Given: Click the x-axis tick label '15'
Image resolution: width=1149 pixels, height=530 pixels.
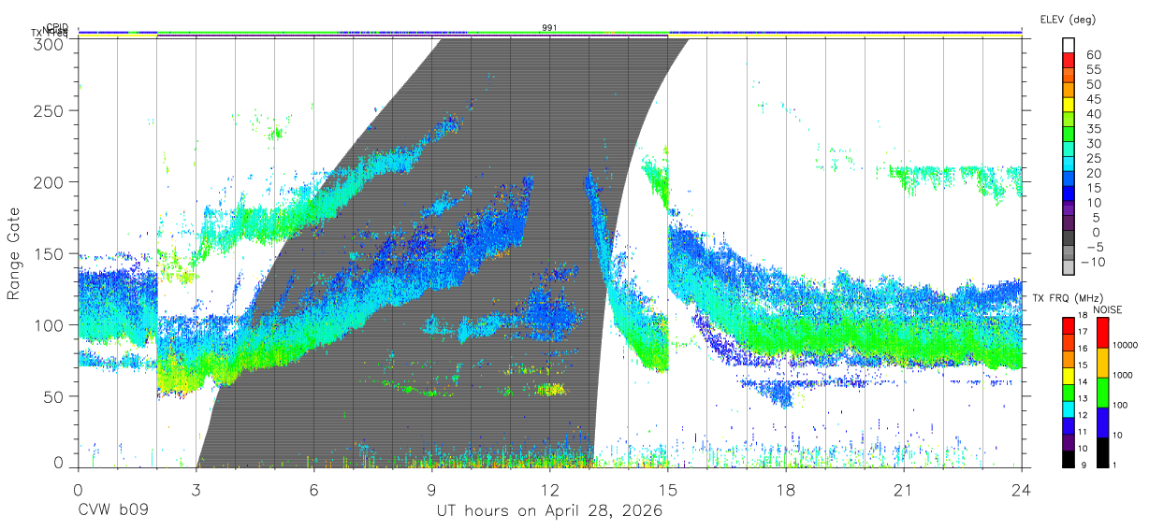Looking at the screenshot, I should (668, 489).
